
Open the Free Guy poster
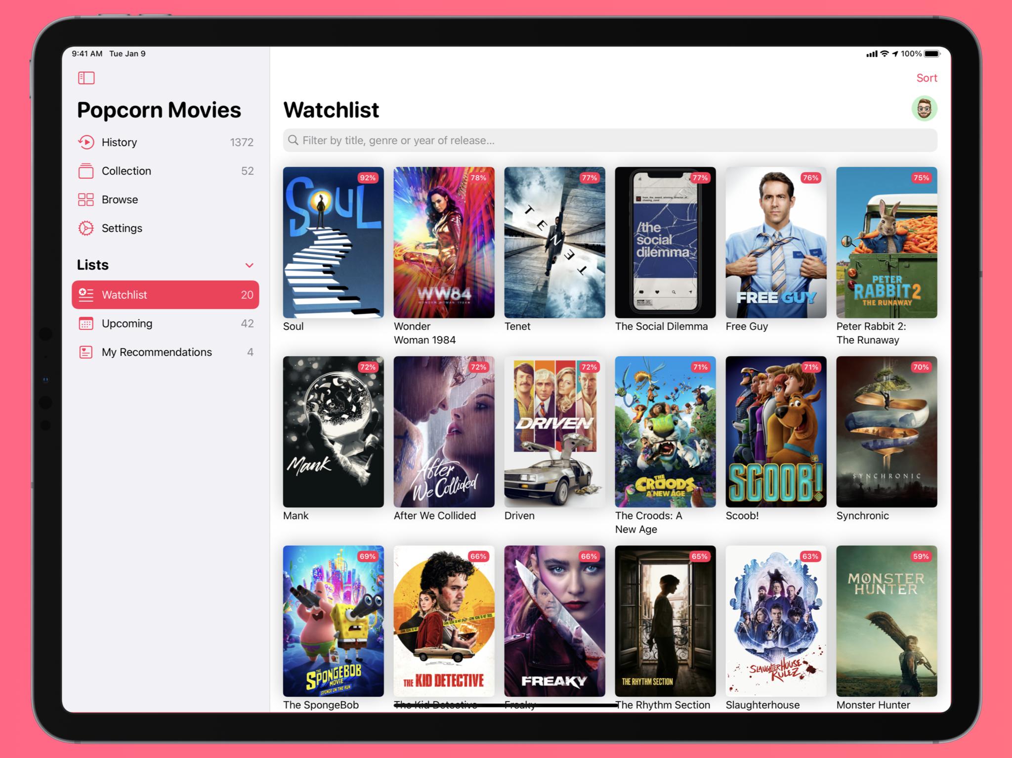[x=776, y=242]
